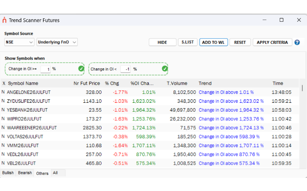307x191 pixels.
Task: Open the Underlying FnO dropdown
Action: click(x=57, y=42)
